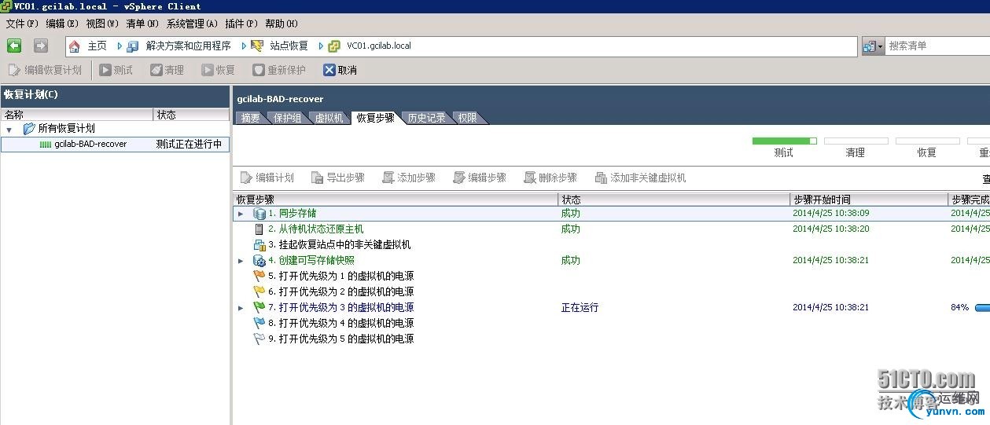Image resolution: width=990 pixels, height=425 pixels.
Task: Click the icon of step 3 挂起非关键虚拟机
Action: point(259,244)
